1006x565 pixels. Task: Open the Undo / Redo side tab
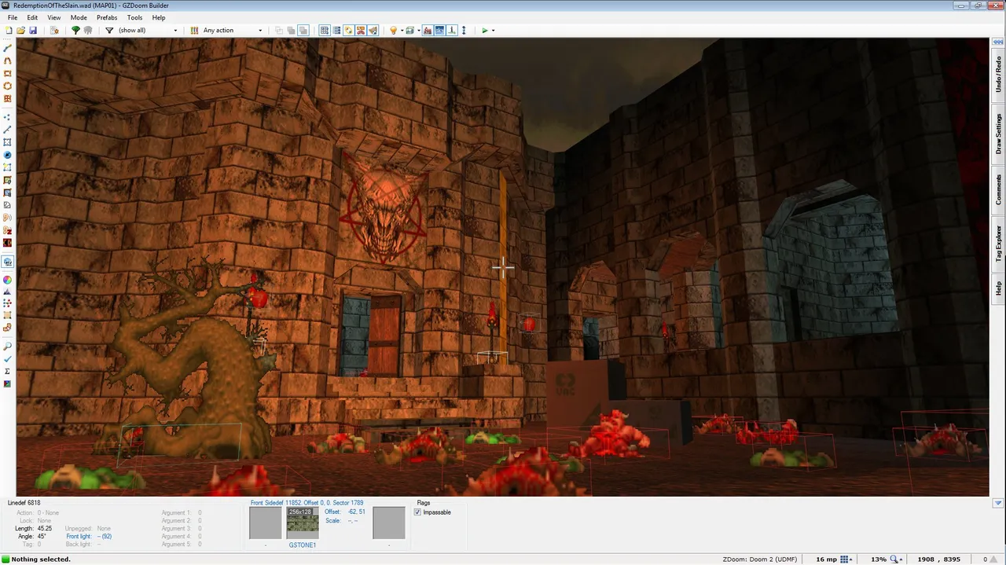998,74
